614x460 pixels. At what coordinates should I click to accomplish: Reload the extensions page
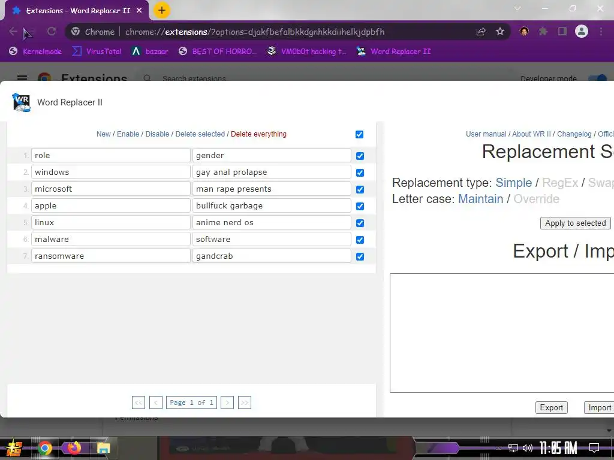click(x=52, y=32)
